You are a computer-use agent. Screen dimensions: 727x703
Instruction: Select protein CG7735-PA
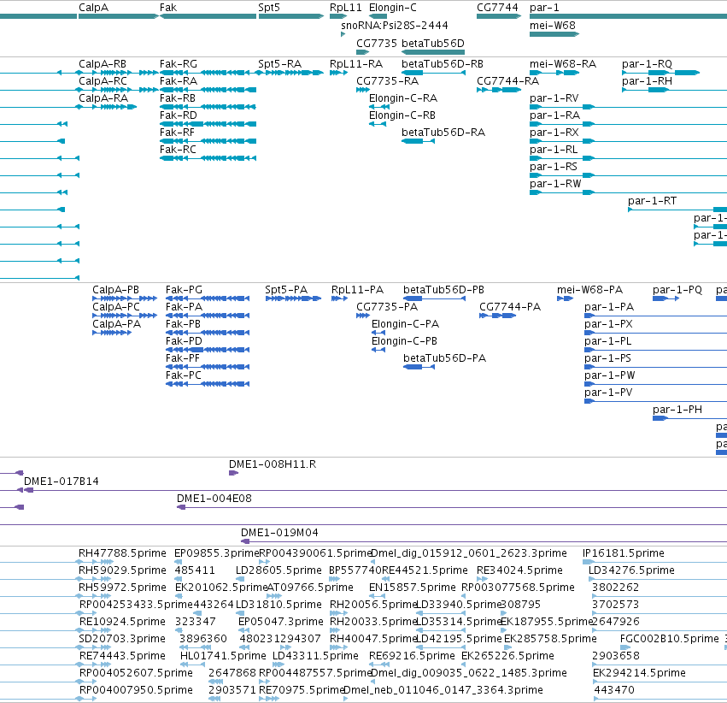pos(387,307)
